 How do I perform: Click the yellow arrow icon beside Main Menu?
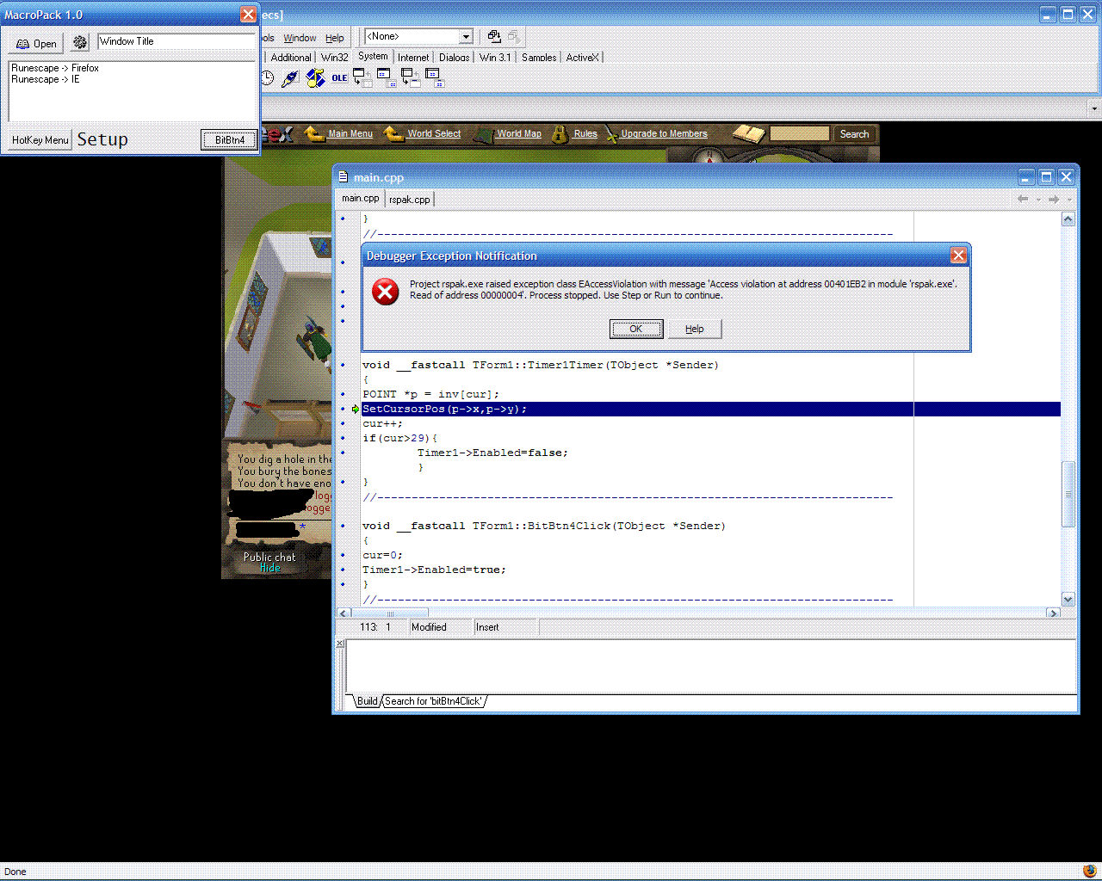pos(314,133)
